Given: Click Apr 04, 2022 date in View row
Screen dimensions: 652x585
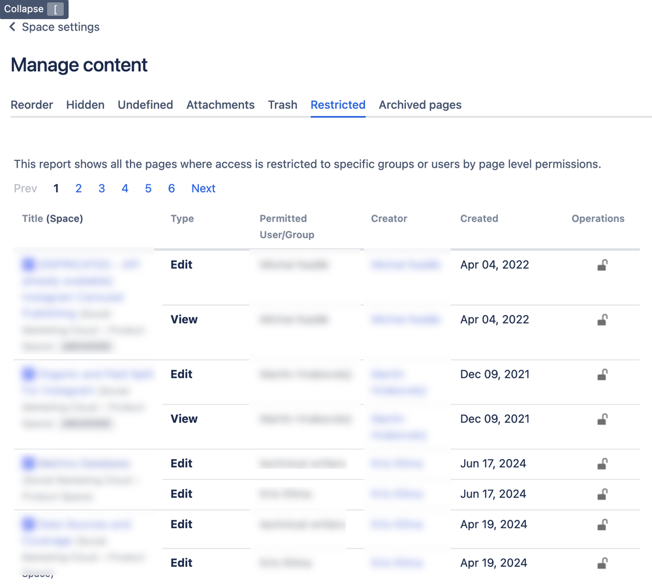Looking at the screenshot, I should tap(495, 320).
